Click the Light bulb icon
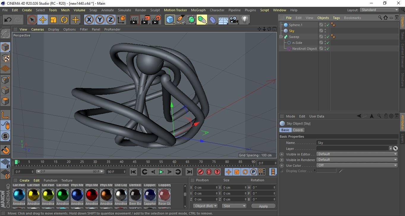 coord(245,20)
